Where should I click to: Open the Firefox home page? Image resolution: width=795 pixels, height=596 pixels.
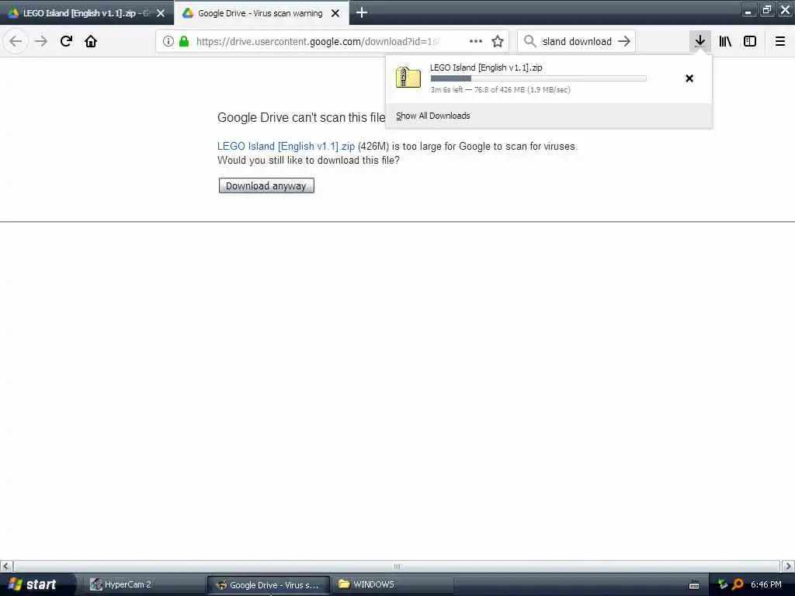(x=91, y=41)
